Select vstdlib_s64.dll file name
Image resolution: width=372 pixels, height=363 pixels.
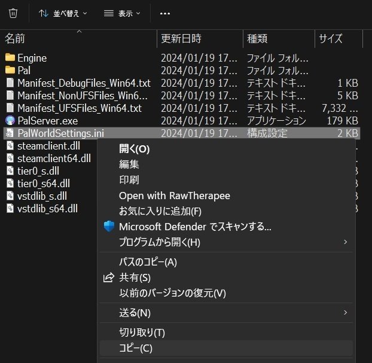(x=47, y=209)
